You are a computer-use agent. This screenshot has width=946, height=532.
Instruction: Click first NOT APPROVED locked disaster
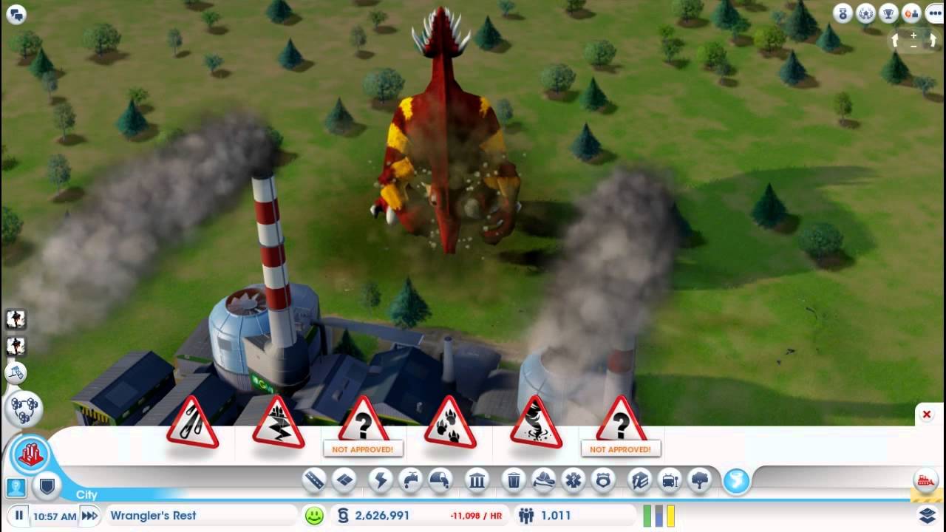(x=363, y=426)
